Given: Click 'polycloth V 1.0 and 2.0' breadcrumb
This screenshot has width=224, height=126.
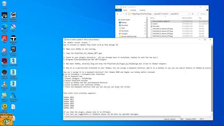Looking at the screenshot, I should pyautogui.click(x=161, y=14).
